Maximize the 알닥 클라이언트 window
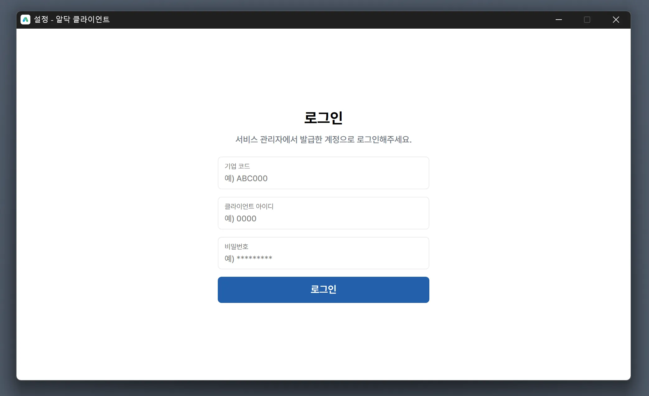Image resolution: width=649 pixels, height=396 pixels. pos(587,20)
